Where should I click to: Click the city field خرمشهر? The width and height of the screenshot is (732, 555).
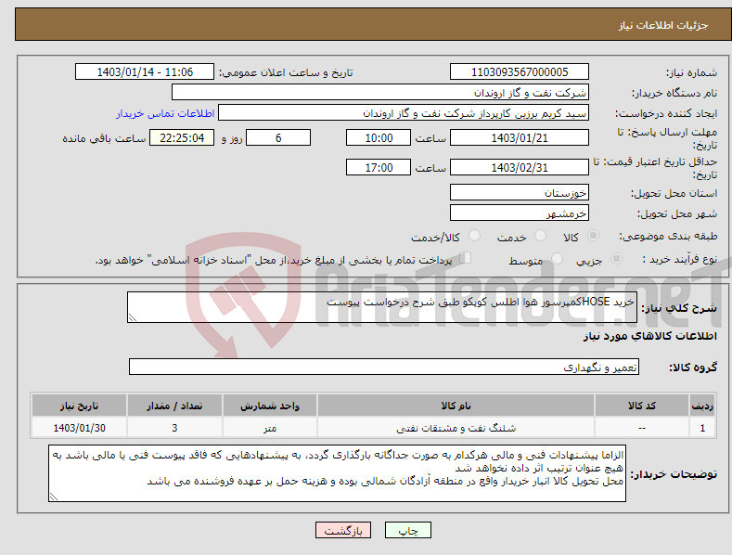coord(520,213)
